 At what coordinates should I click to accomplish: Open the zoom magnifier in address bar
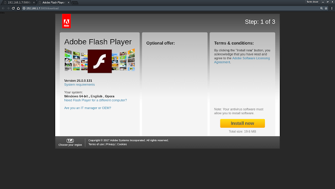321,8
